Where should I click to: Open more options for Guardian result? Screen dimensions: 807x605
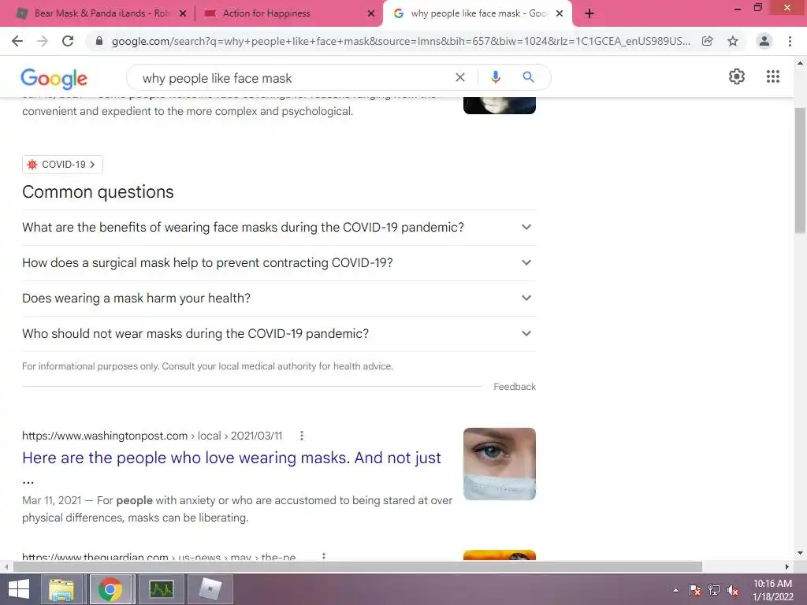coord(324,556)
